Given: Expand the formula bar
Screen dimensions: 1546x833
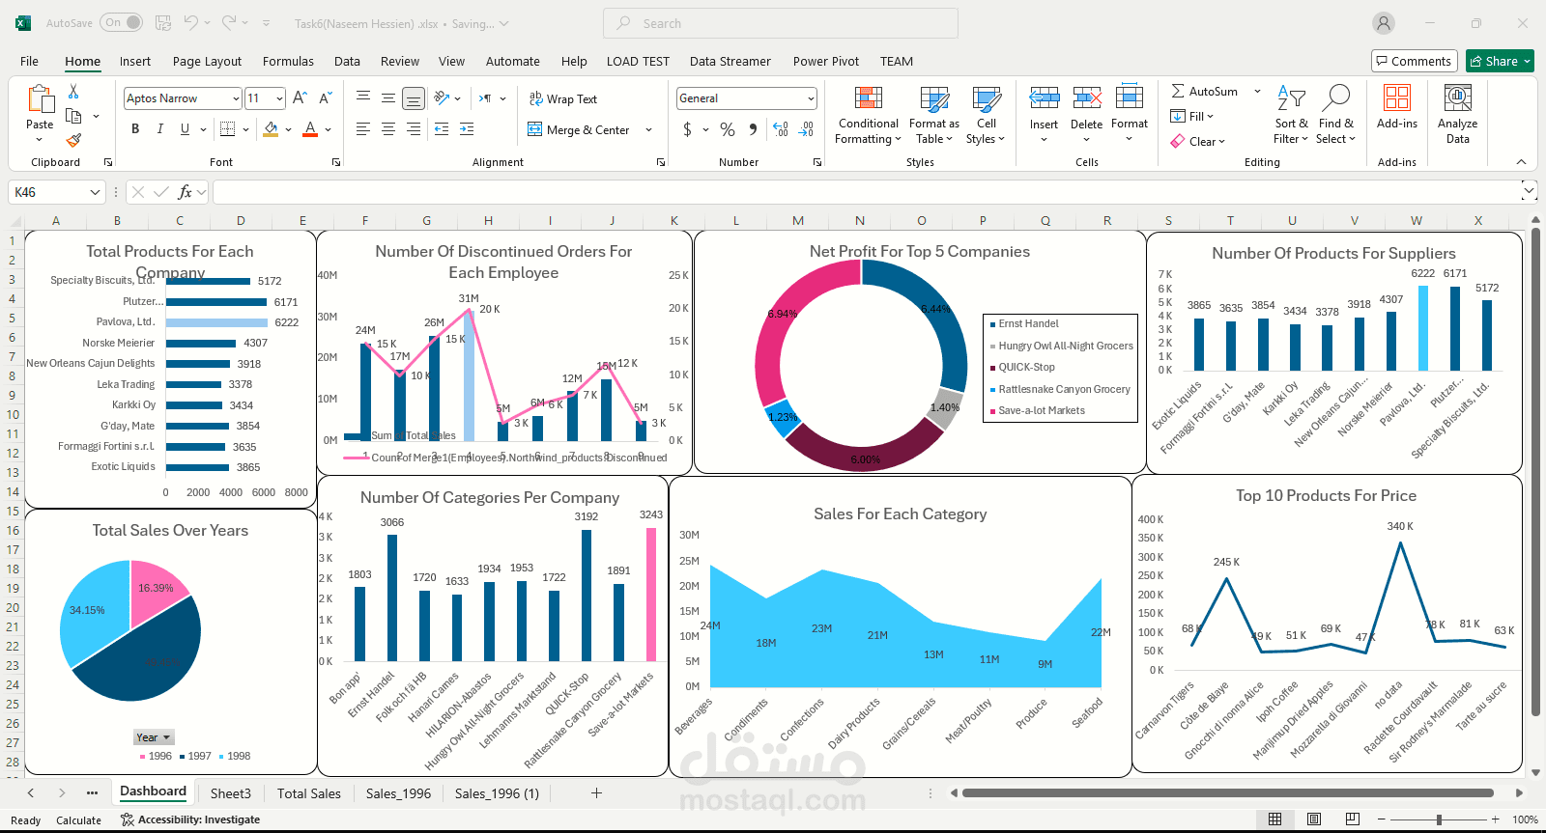Looking at the screenshot, I should pos(1528,192).
